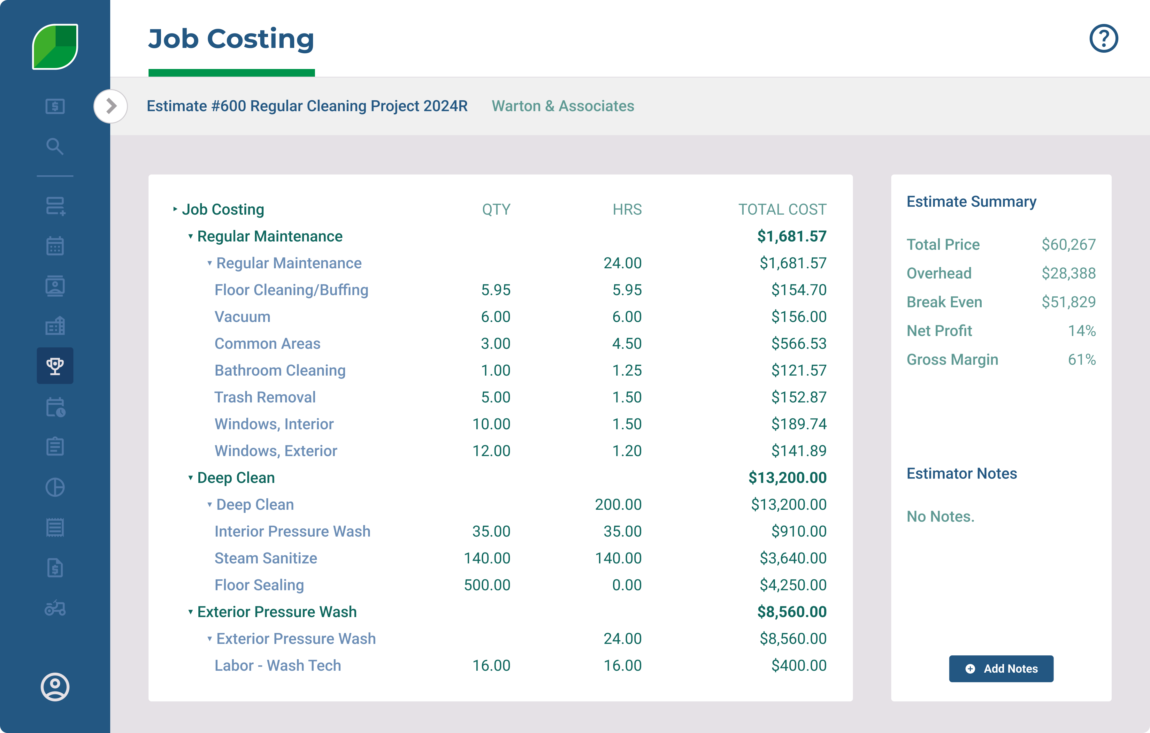
Task: Open the receipt icon in the sidebar
Action: 55,528
